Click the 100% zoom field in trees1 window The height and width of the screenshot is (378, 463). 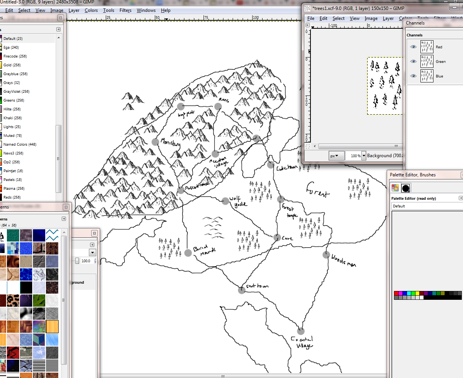[353, 156]
